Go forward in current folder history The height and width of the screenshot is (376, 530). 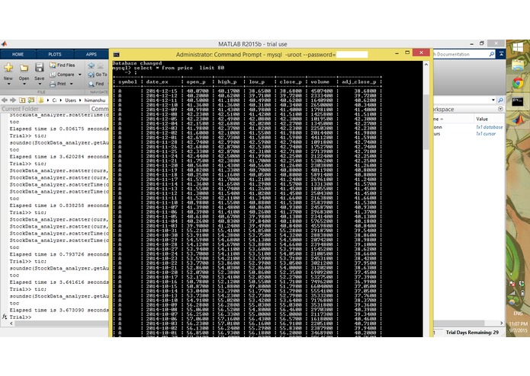tap(13, 100)
